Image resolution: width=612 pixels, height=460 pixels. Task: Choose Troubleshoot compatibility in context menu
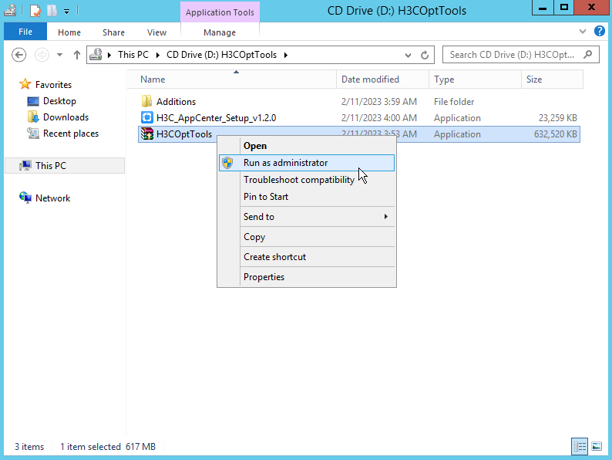307,180
